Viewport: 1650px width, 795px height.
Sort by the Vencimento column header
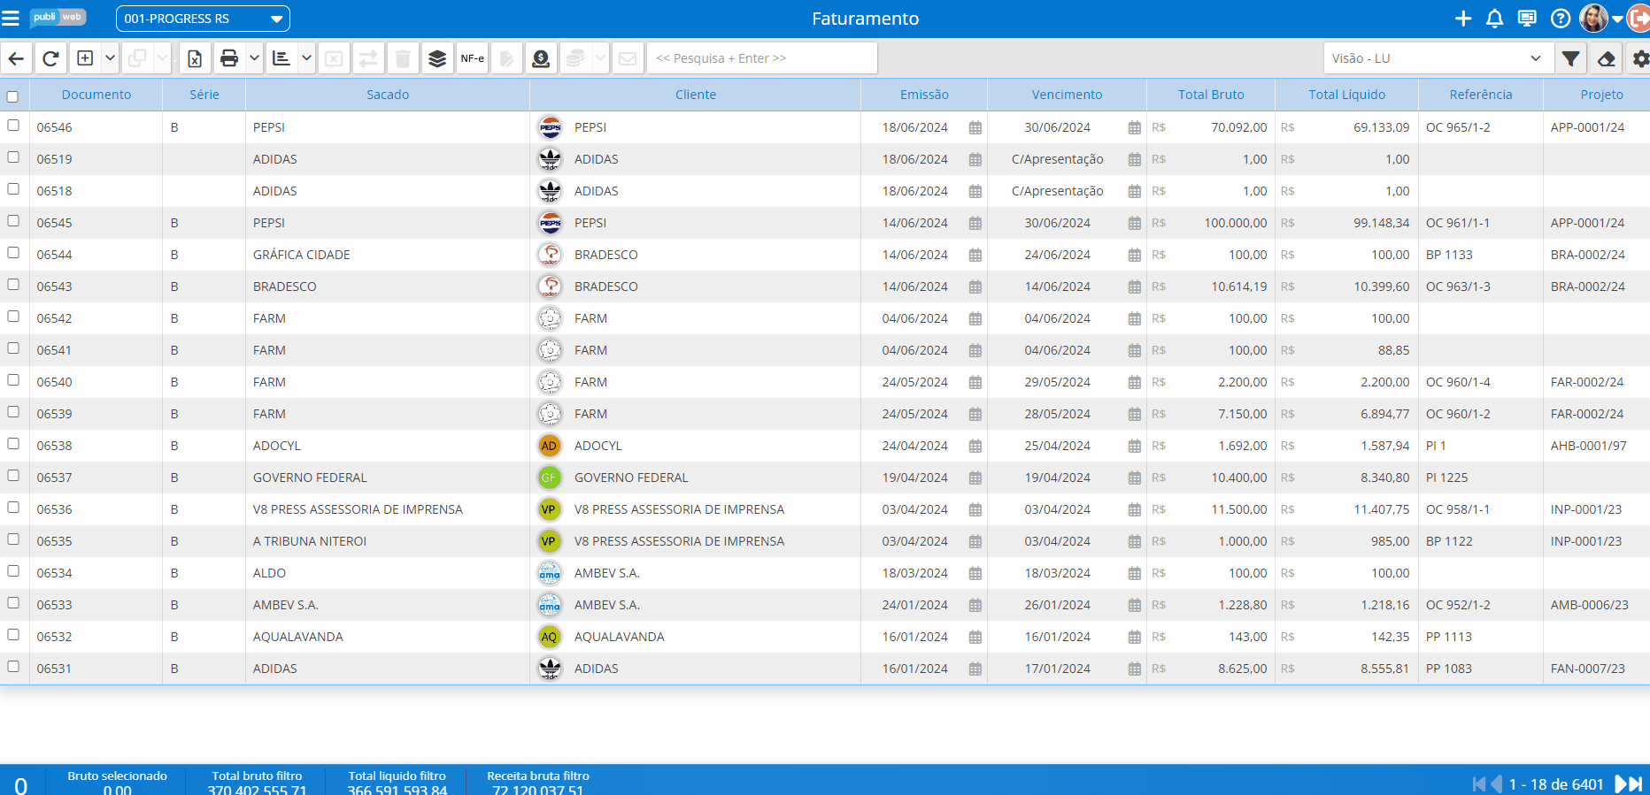pyautogui.click(x=1067, y=95)
